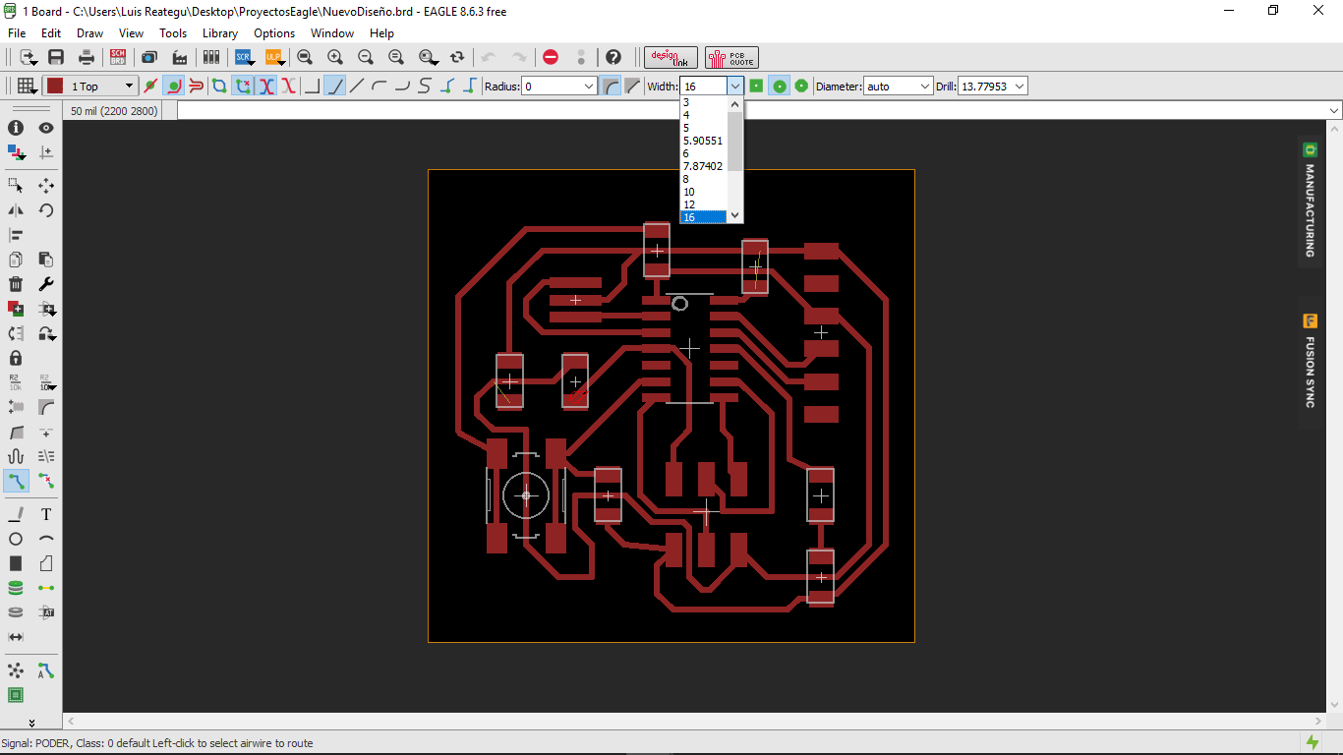Select the Mirror tool

(x=16, y=210)
